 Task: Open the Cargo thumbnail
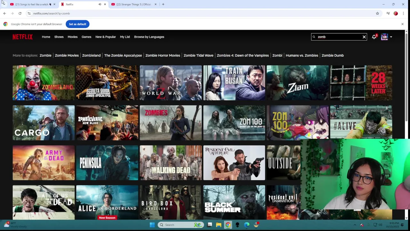44,123
